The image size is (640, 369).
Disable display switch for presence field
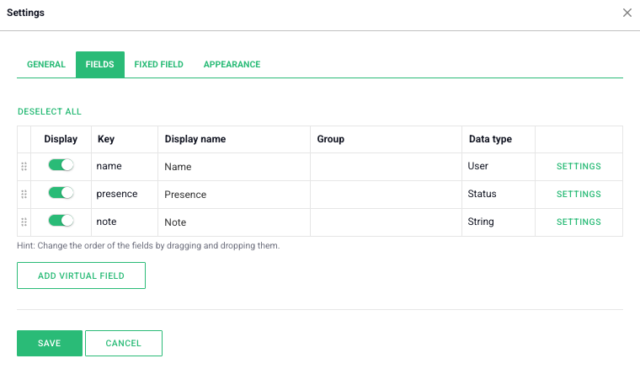click(61, 194)
